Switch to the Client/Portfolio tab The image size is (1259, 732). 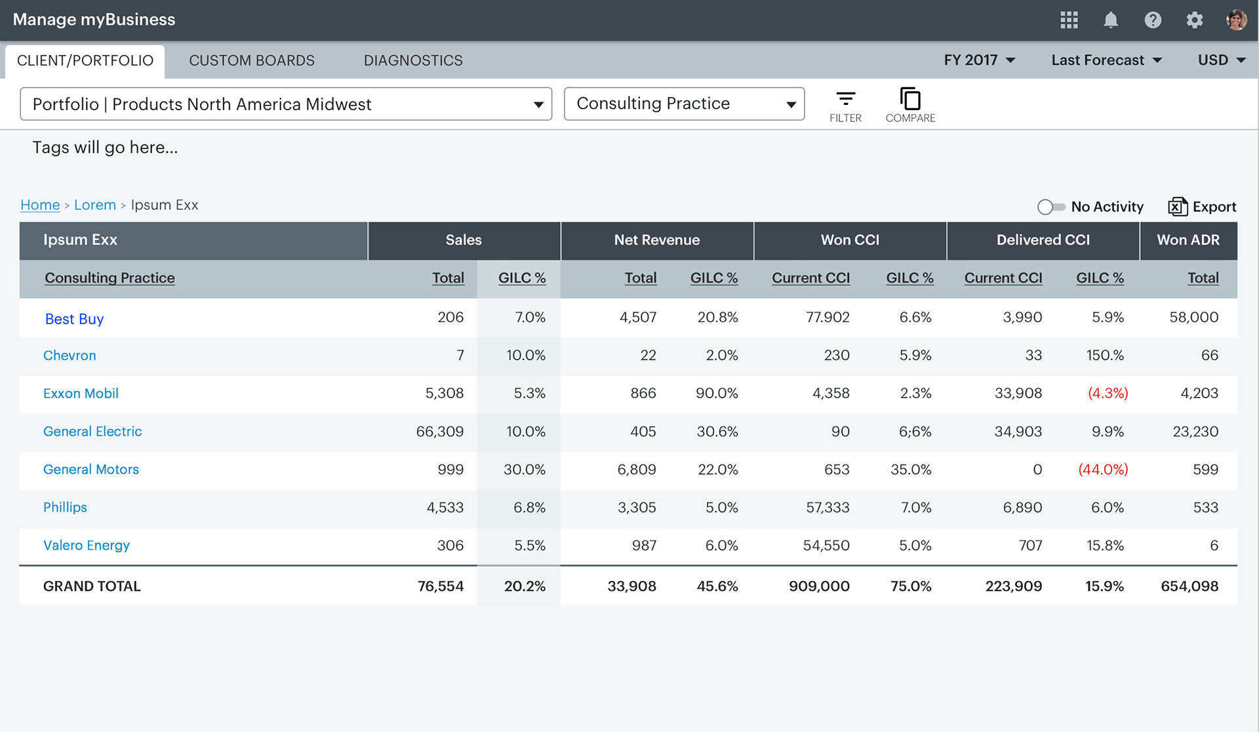(x=85, y=61)
